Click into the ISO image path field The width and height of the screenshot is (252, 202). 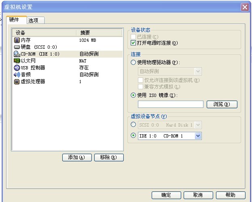point(170,104)
